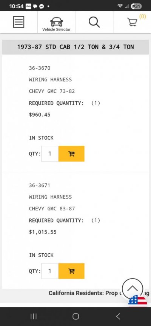Screen dimensions: 151x326
Task: Add part 36-3670 to cart
Action: coord(71,154)
